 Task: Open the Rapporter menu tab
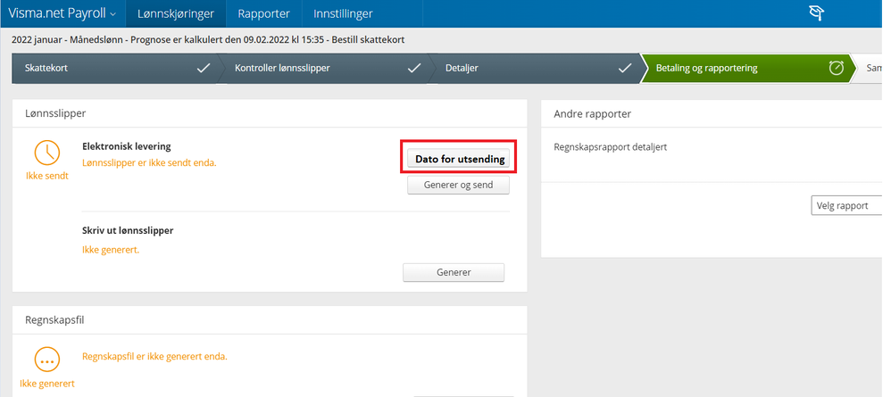(263, 13)
